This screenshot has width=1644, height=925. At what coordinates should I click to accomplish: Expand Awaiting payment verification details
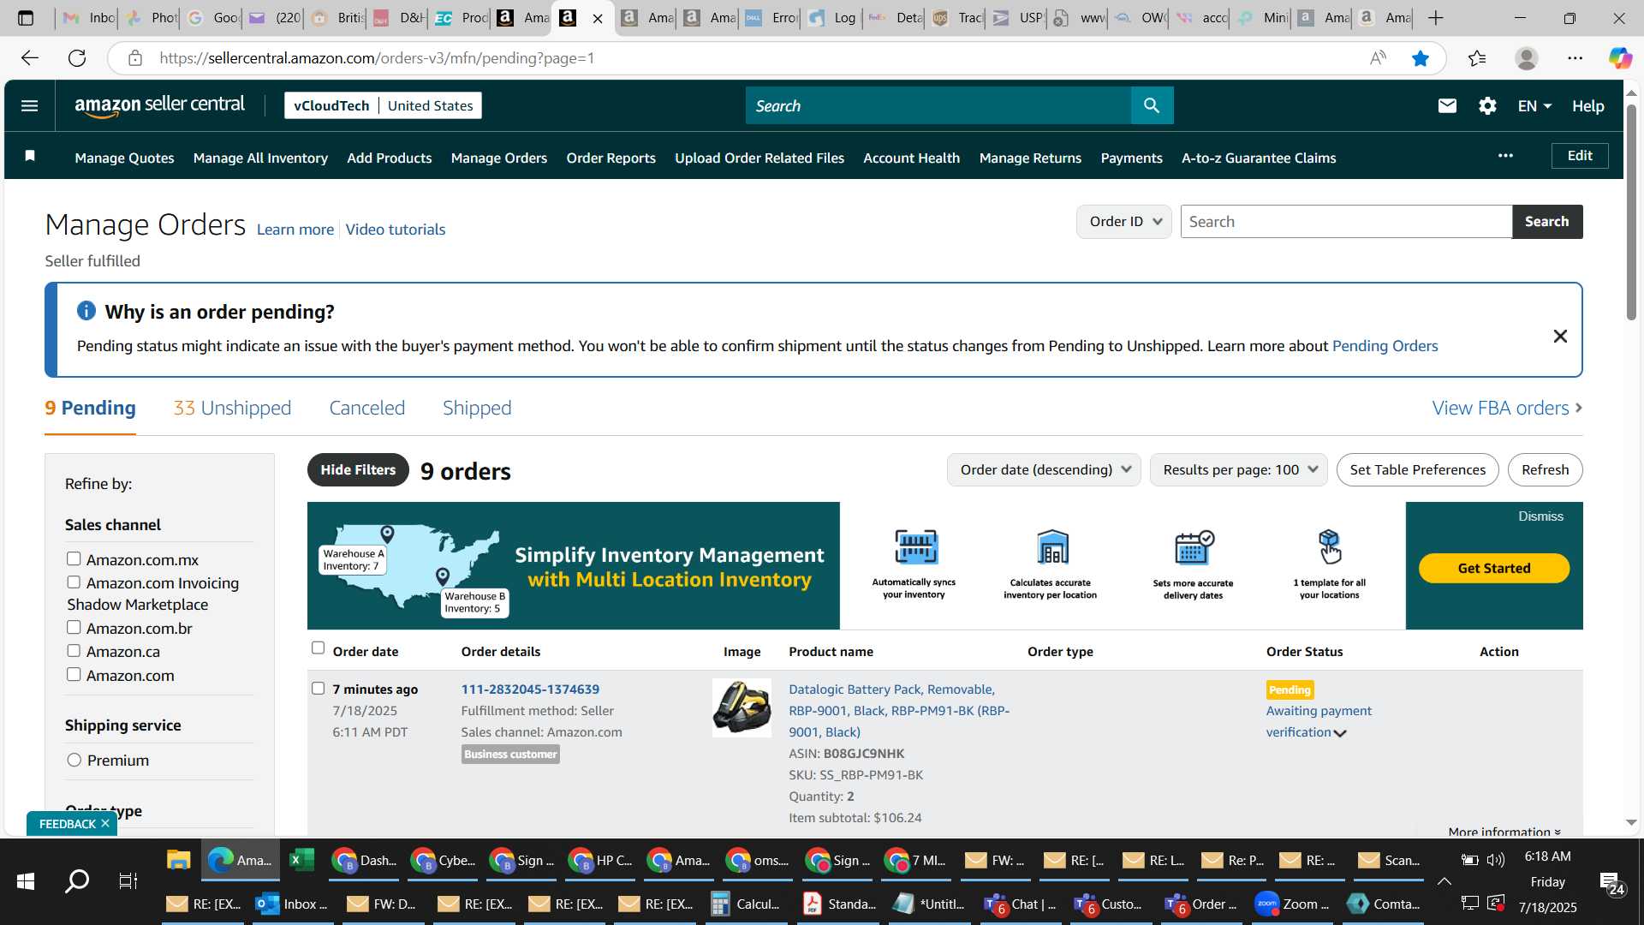pos(1340,733)
